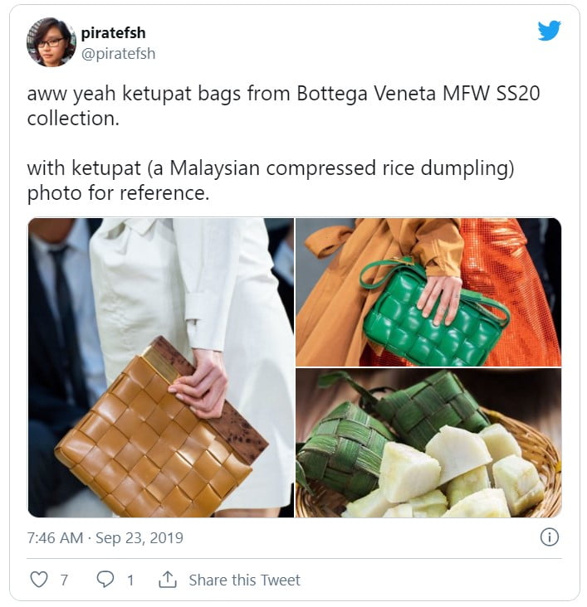Like the tweet with heart icon
The image size is (587, 607).
click(39, 580)
